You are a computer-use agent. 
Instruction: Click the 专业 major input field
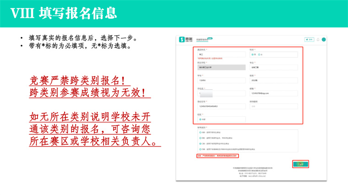(273, 67)
